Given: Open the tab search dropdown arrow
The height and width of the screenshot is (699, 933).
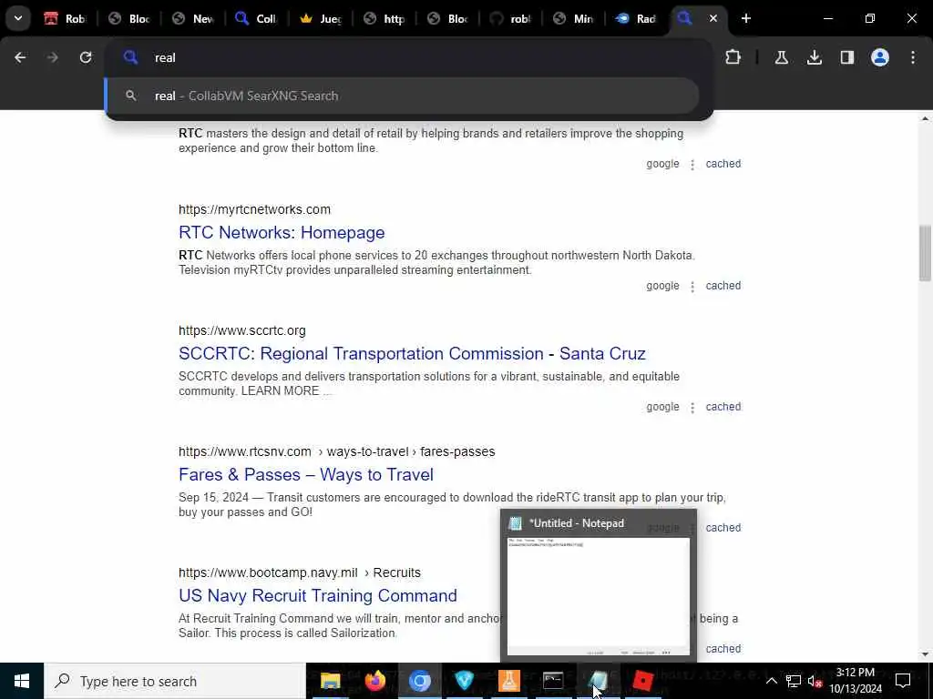Looking at the screenshot, I should [x=18, y=18].
